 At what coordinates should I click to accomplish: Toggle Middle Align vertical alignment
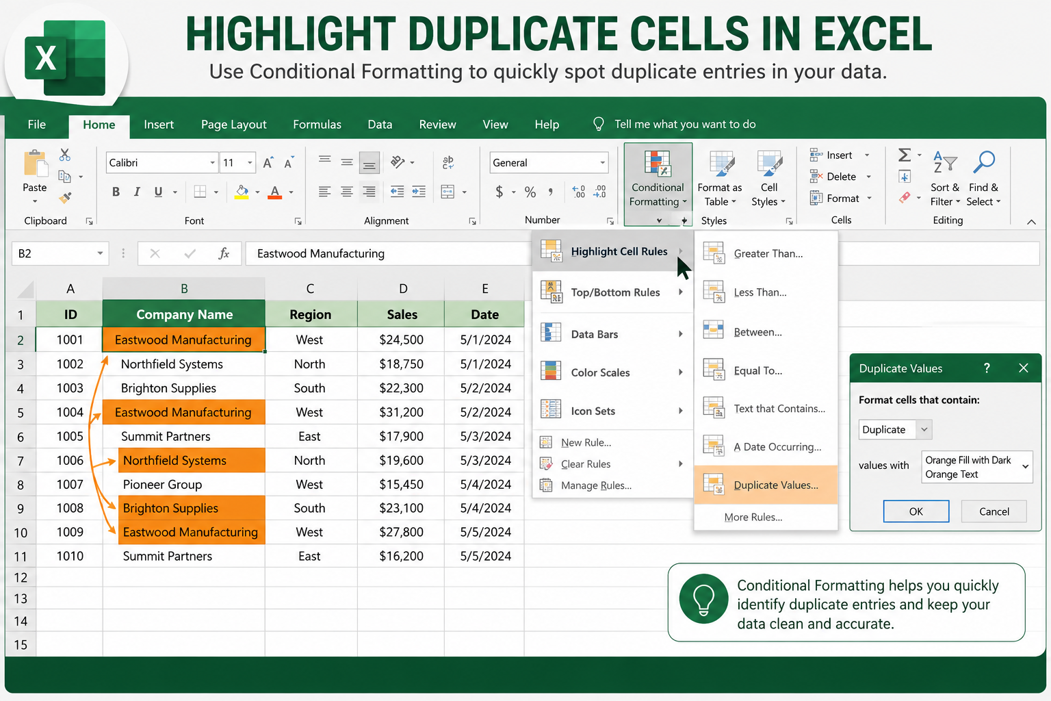click(347, 162)
